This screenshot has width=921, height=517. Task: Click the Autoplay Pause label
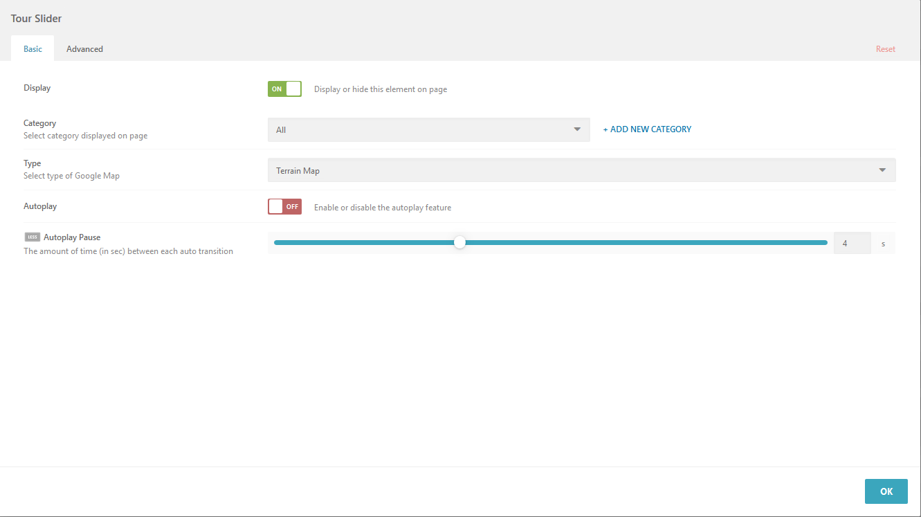pos(72,237)
